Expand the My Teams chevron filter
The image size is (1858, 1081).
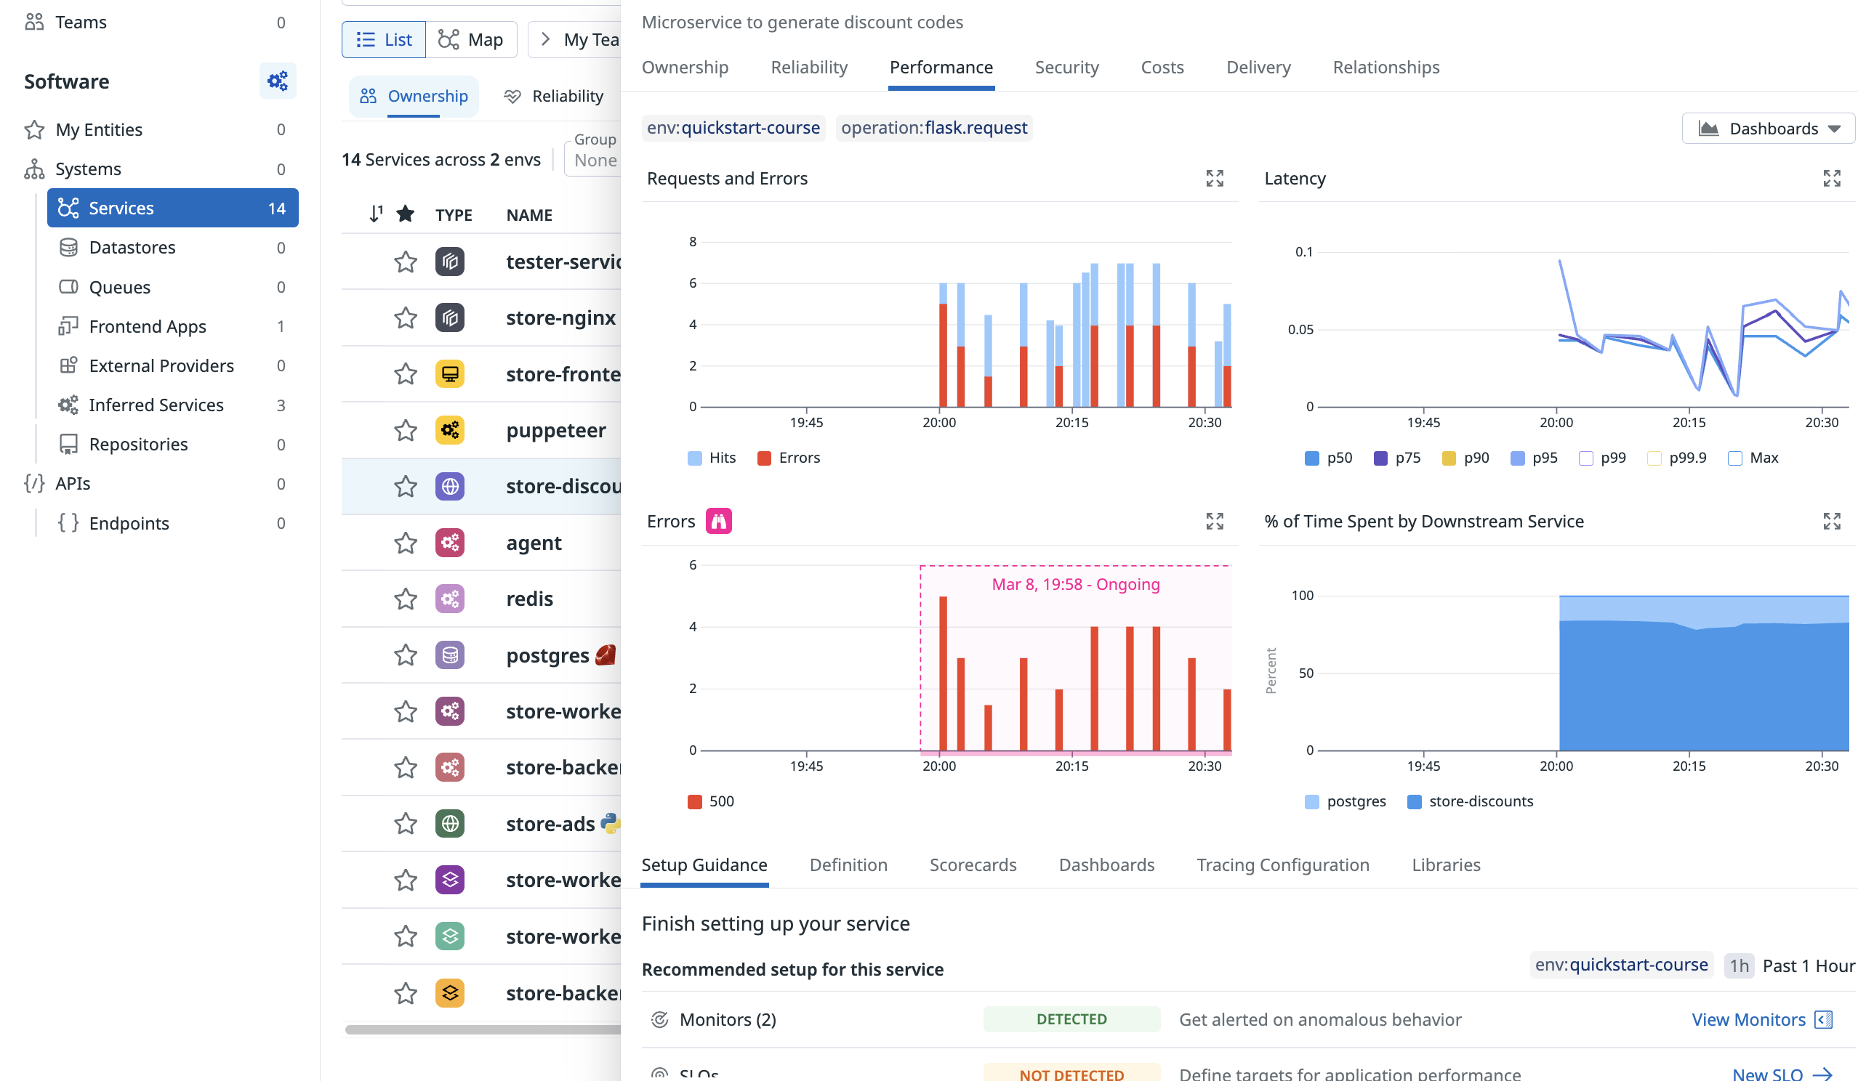click(544, 39)
